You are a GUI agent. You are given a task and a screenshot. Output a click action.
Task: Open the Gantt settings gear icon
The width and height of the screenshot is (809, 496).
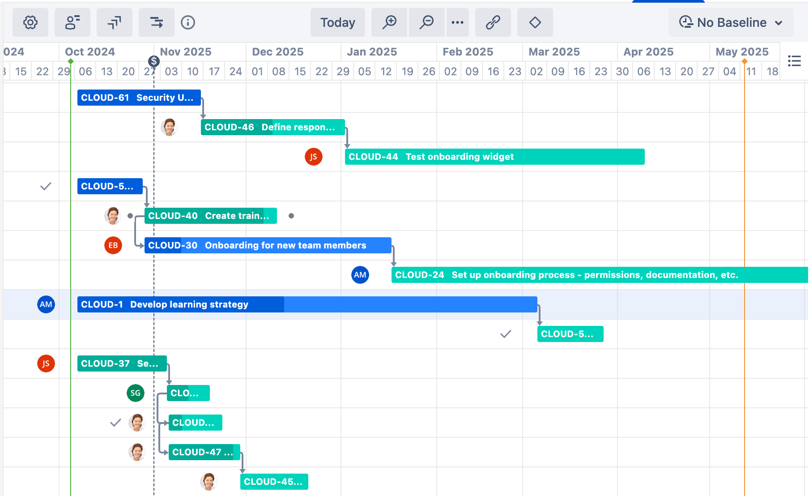[30, 22]
